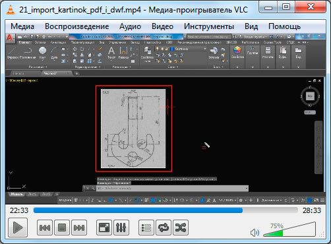Open Свойства слоя layer properties in video
Image resolution: width=331 pixels, height=244 pixels.
pyautogui.click(x=147, y=54)
